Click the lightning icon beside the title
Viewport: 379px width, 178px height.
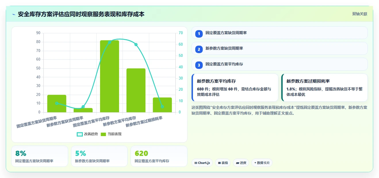click(14, 14)
